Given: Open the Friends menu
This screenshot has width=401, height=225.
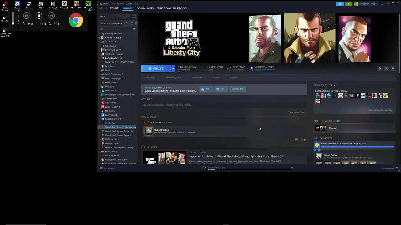Looking at the screenshot, I should pyautogui.click(x=120, y=4).
